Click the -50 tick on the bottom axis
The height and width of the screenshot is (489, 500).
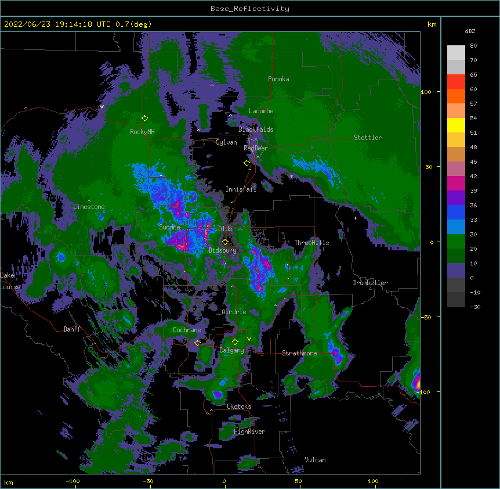(148, 481)
